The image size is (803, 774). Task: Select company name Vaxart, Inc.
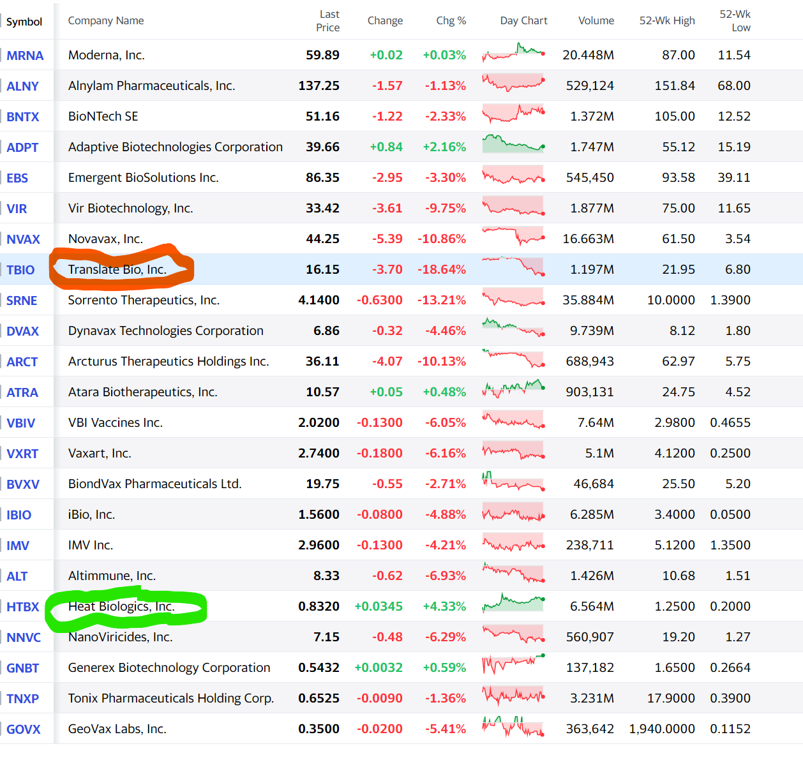coord(100,454)
